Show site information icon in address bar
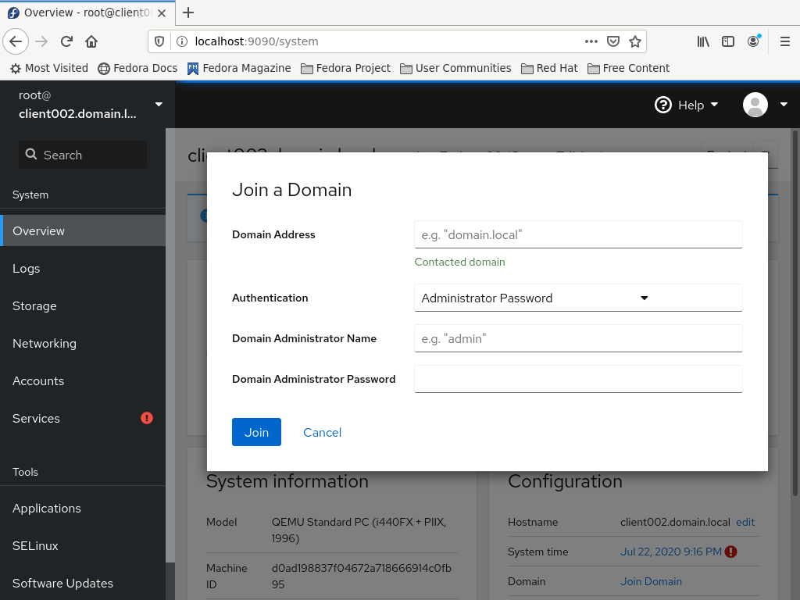 (x=181, y=41)
